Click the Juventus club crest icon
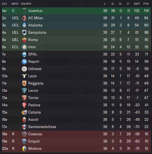 (x=24, y=11)
